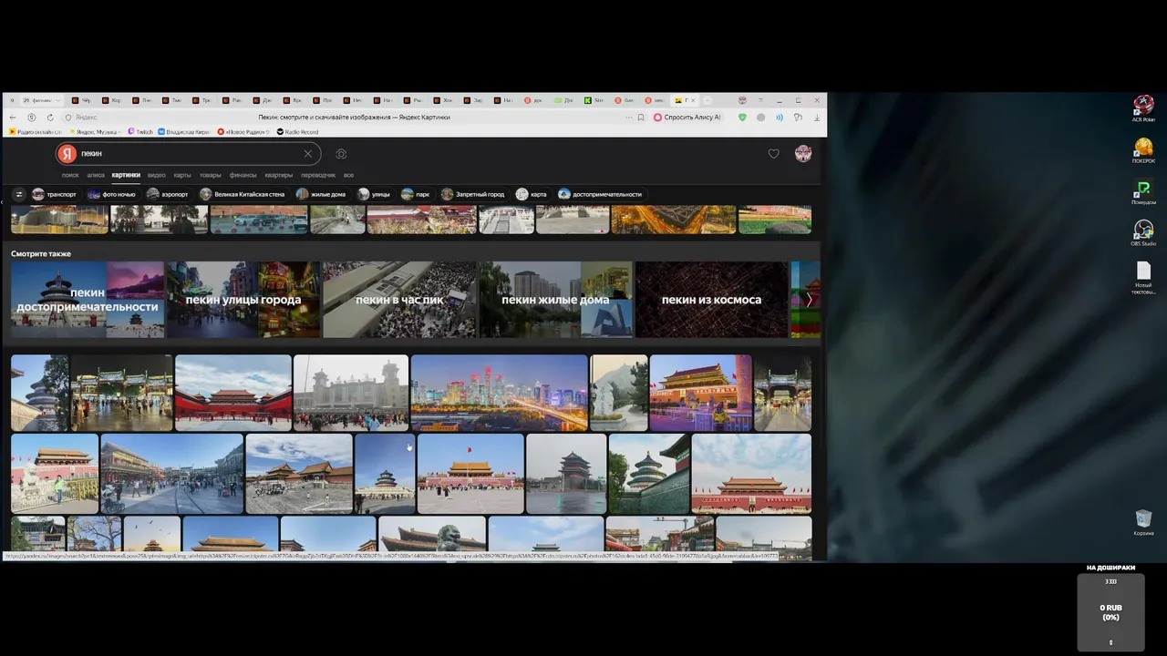1167x656 pixels.
Task: Open the snowy white statue photo
Action: (x=619, y=393)
